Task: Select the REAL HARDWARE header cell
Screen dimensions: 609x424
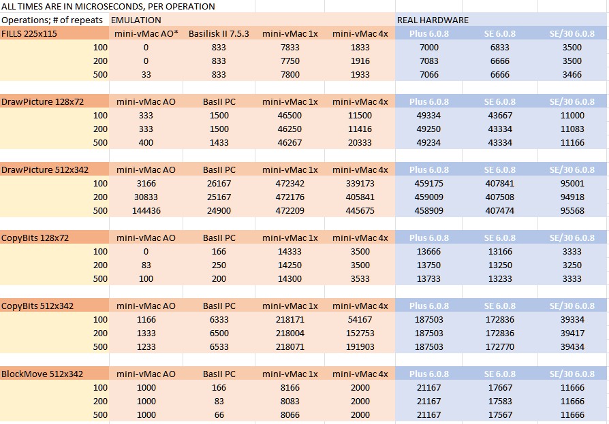Action: [x=433, y=20]
